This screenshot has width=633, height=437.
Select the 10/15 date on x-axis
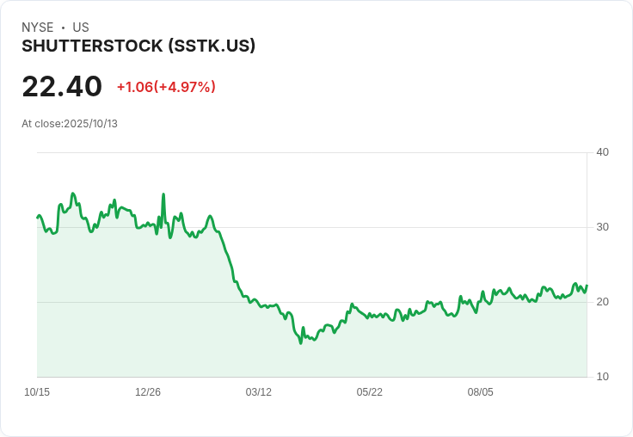[x=37, y=392]
